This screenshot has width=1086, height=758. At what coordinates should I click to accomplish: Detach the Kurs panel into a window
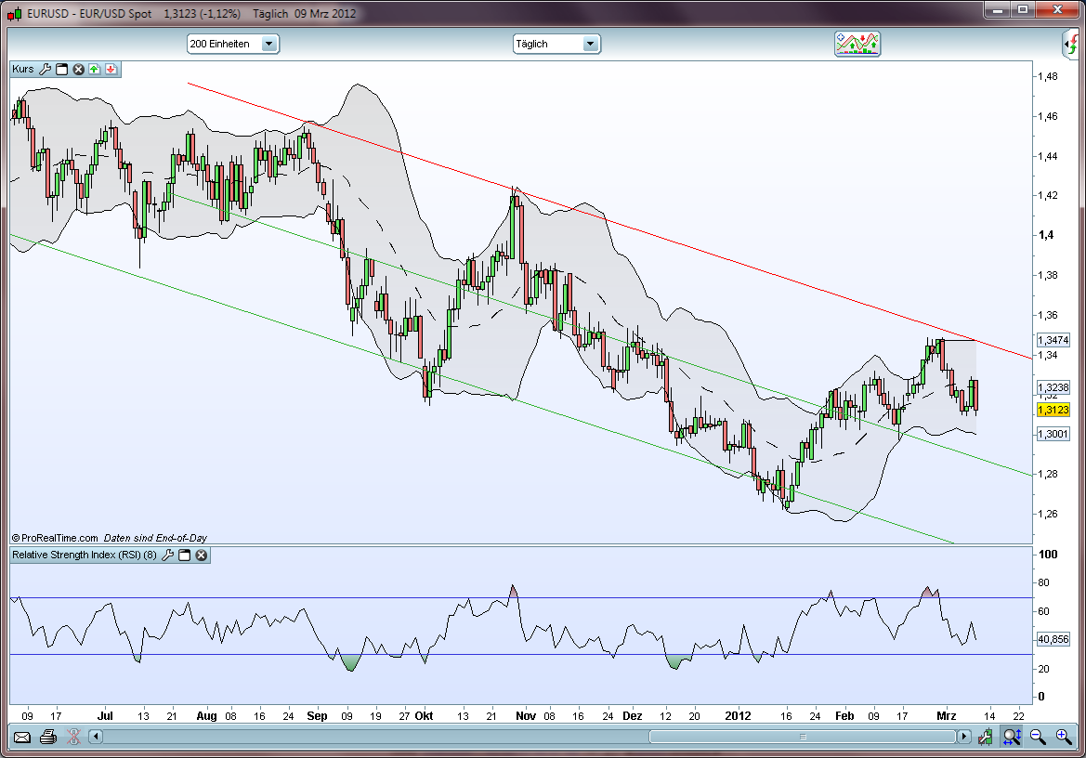click(61, 69)
